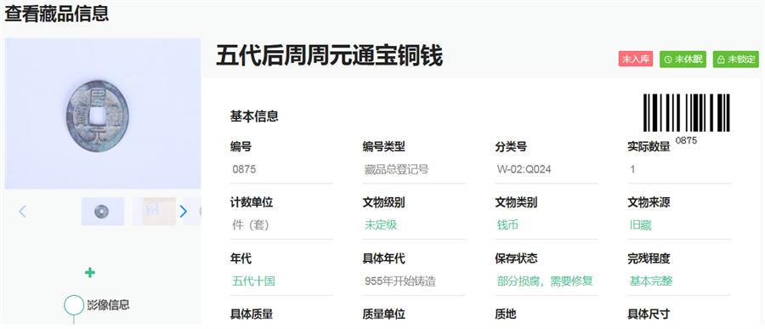
Task: Click the previous image left arrow
Action: pyautogui.click(x=22, y=212)
